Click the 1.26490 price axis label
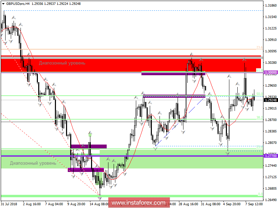Viewport: 278px width, 208px height. point(271,200)
